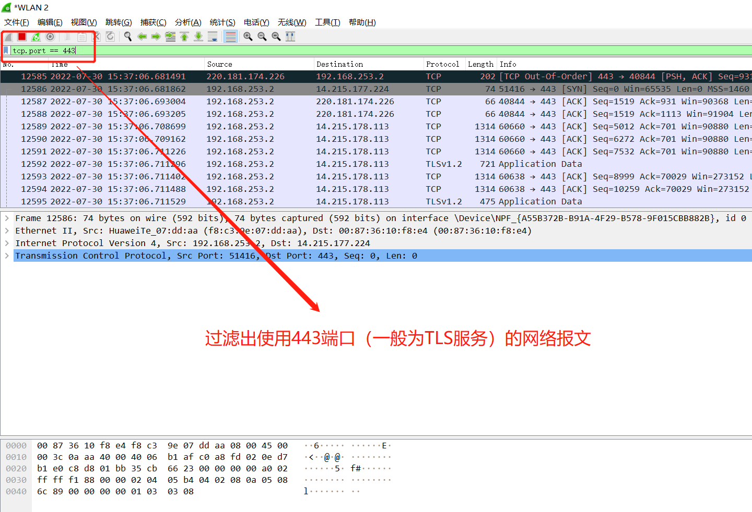Click the shark fin start capture icon

tap(8, 36)
